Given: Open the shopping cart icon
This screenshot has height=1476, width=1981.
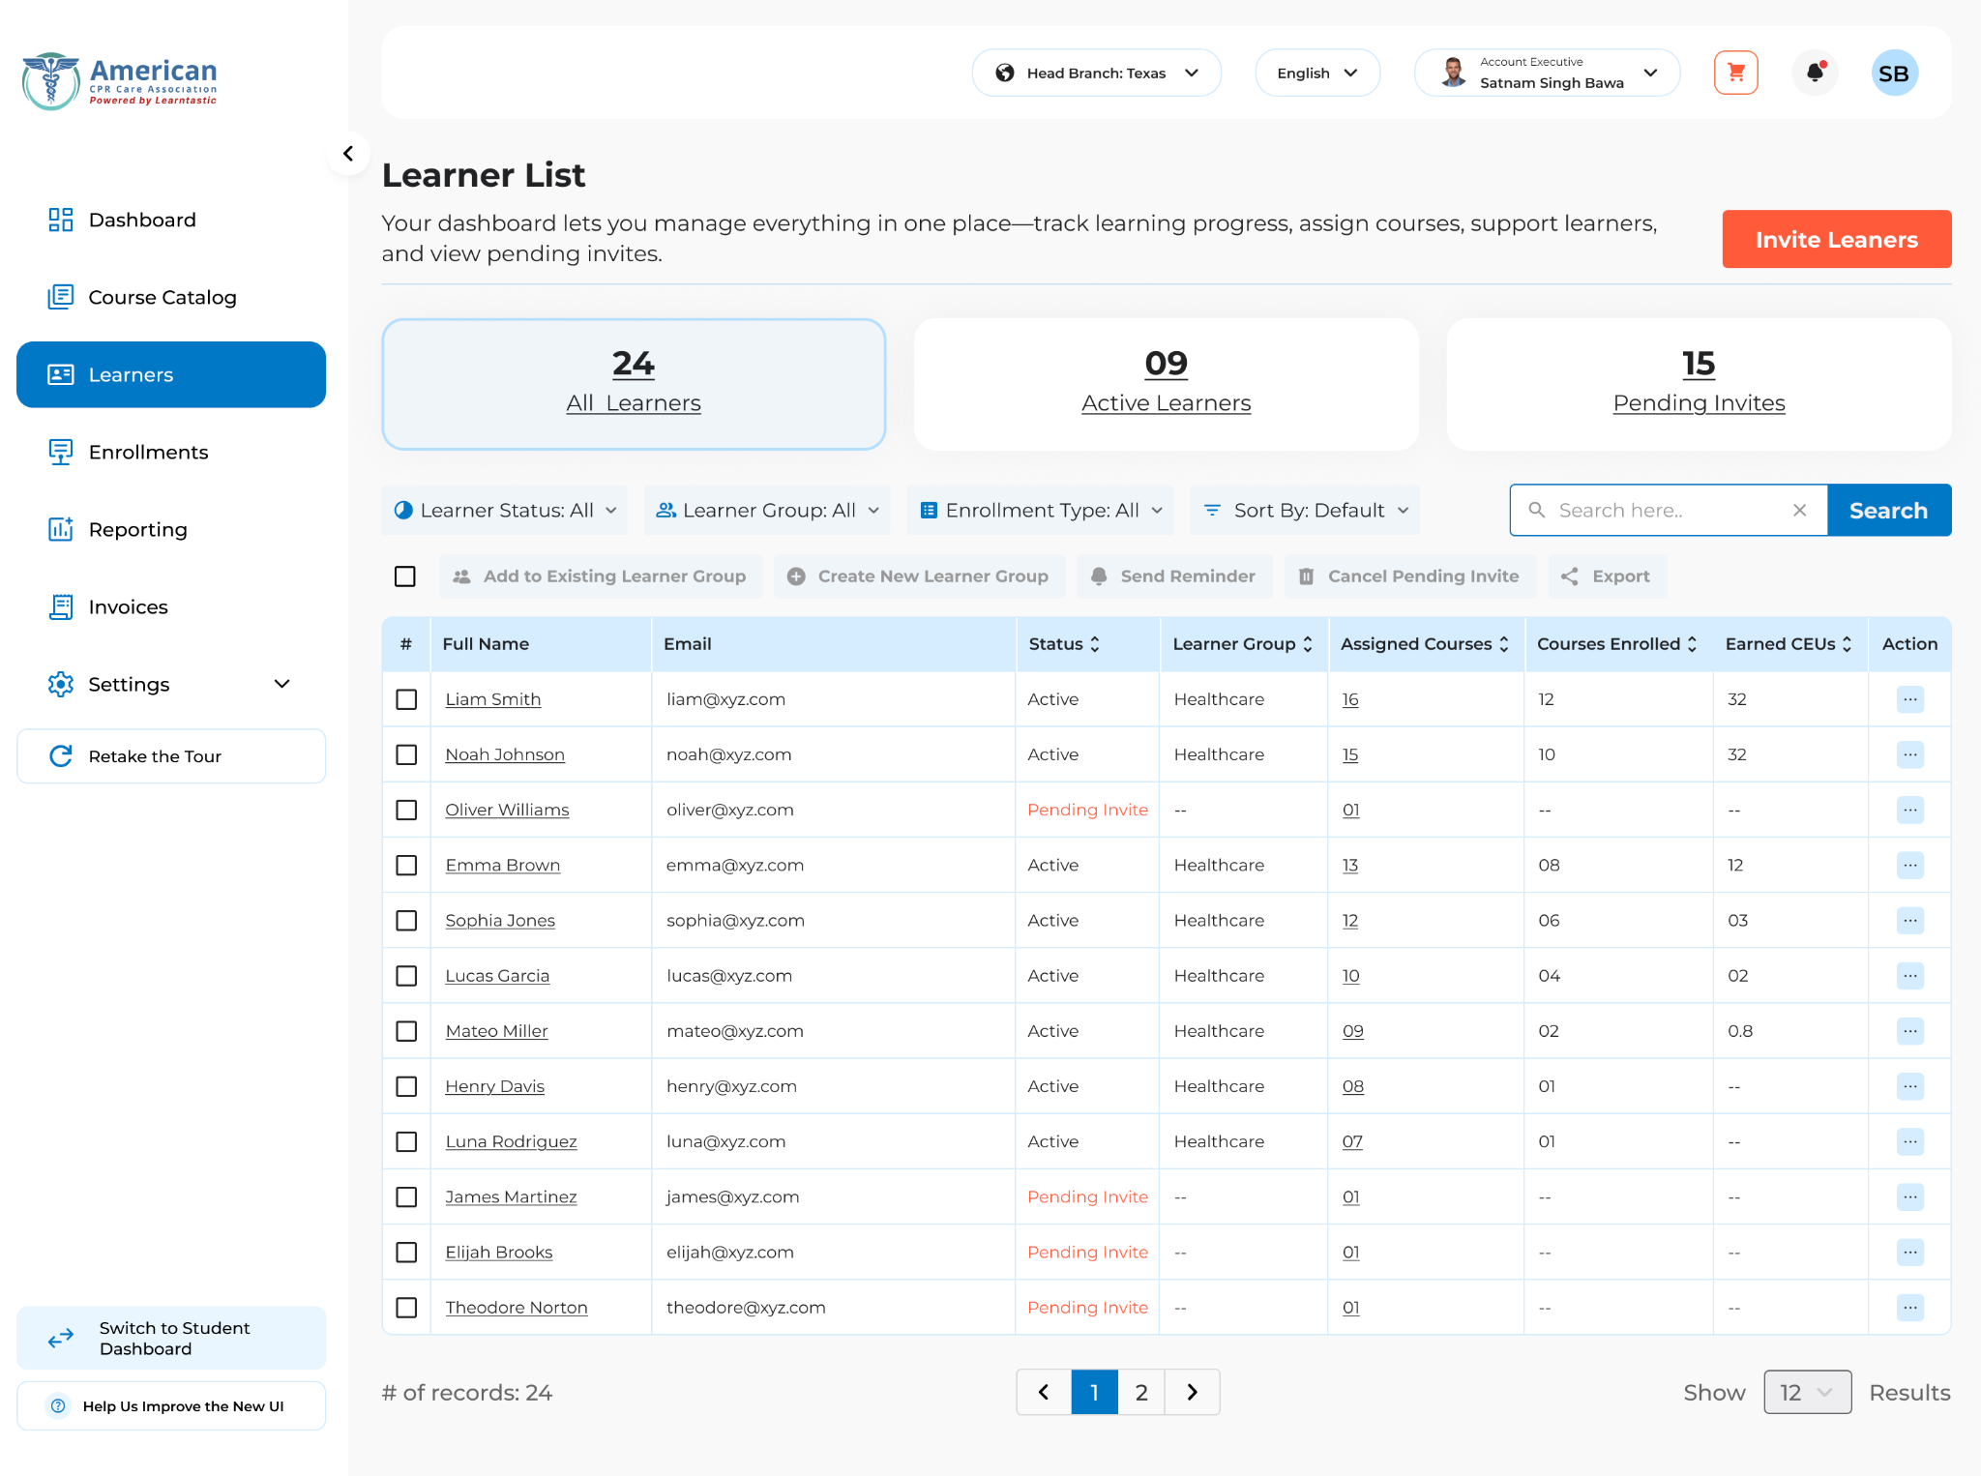Looking at the screenshot, I should [x=1735, y=73].
